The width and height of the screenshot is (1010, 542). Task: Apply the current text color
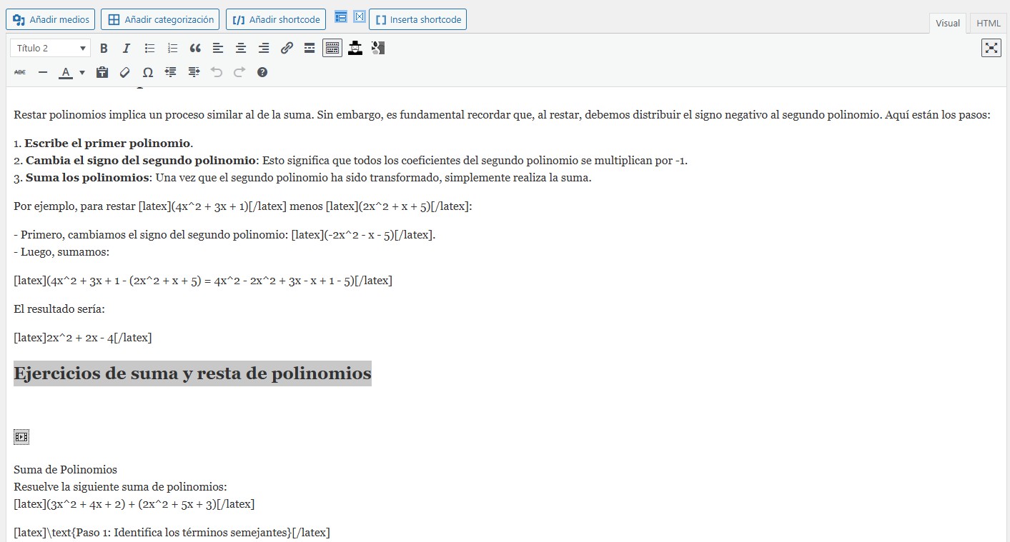pyautogui.click(x=66, y=72)
